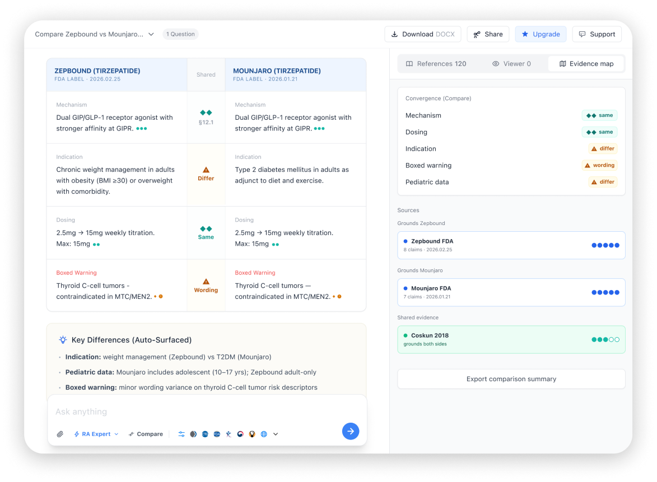Image resolution: width=657 pixels, height=482 pixels.
Task: Open the Support button
Action: click(597, 34)
